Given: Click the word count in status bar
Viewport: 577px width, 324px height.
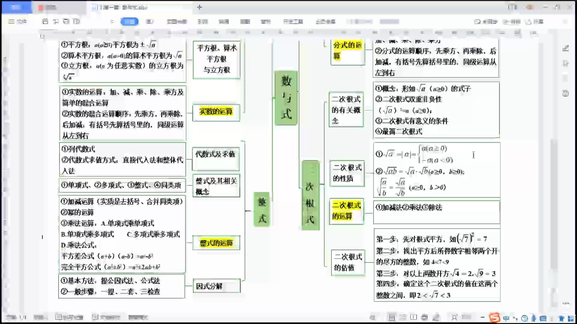Looking at the screenshot, I should [41, 317].
